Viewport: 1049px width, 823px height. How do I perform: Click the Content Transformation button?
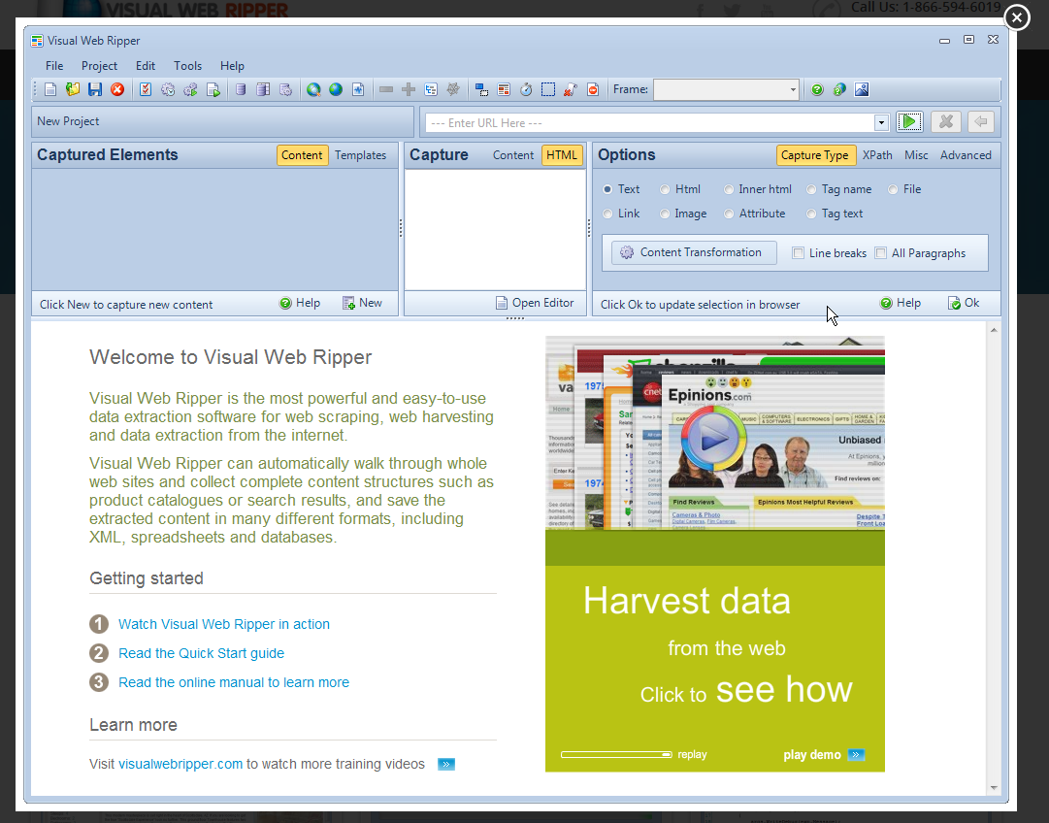(694, 252)
